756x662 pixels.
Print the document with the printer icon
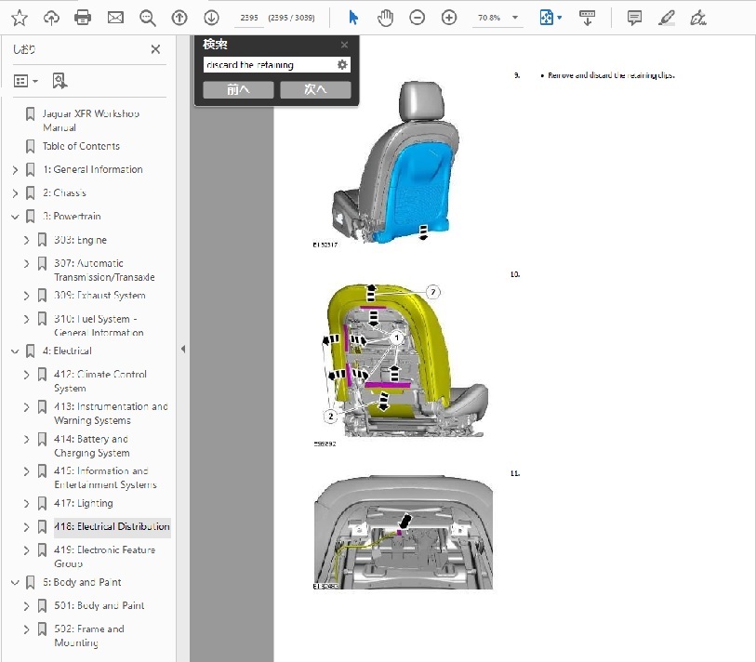coord(83,18)
